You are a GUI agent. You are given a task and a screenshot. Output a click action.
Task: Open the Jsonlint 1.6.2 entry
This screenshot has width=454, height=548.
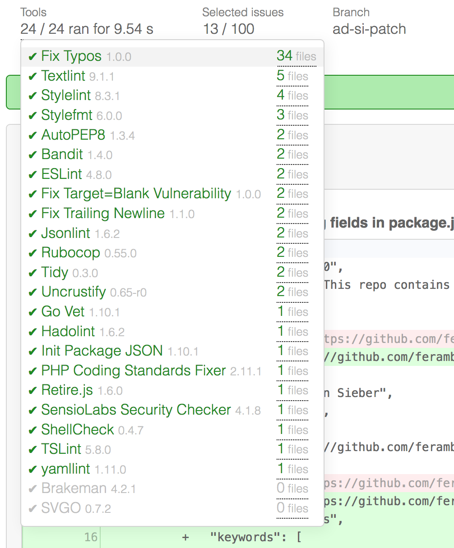point(172,233)
